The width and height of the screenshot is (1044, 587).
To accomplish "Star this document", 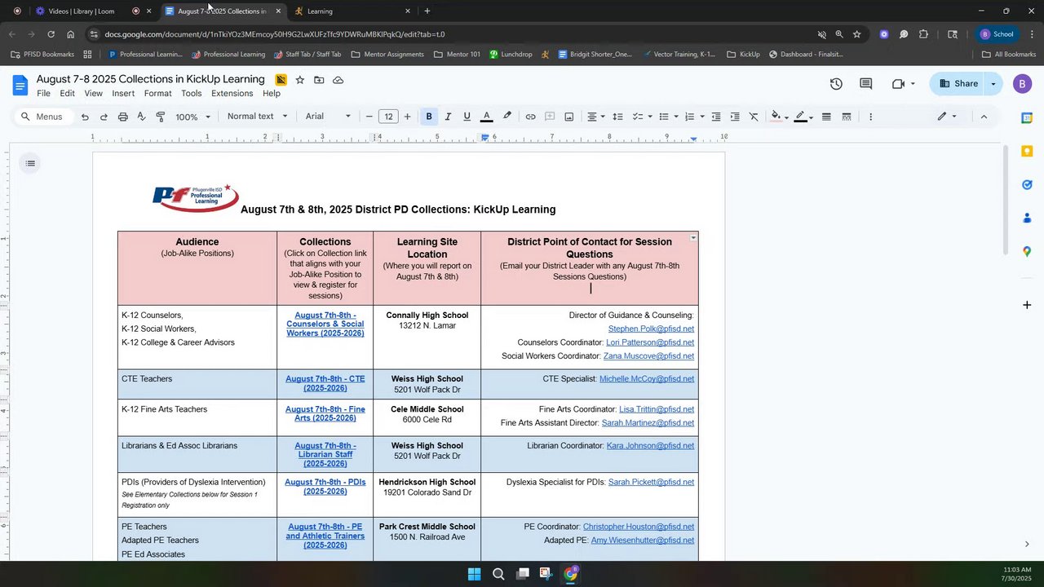I will pyautogui.click(x=300, y=80).
